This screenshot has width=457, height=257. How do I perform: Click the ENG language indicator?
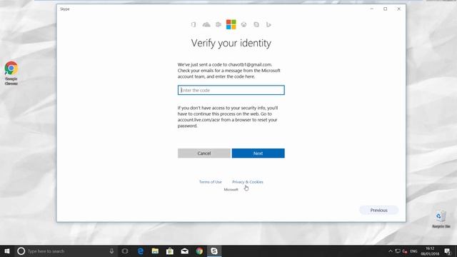pyautogui.click(x=413, y=251)
